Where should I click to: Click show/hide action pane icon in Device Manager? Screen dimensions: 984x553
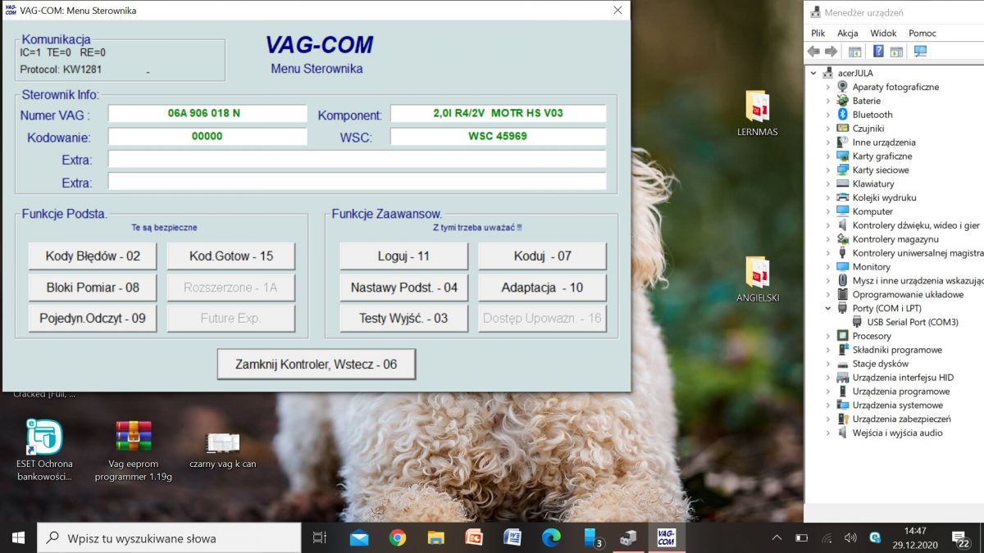click(896, 51)
